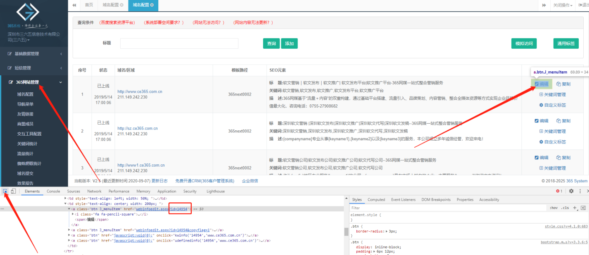Click the 标题 search input field

point(179,43)
